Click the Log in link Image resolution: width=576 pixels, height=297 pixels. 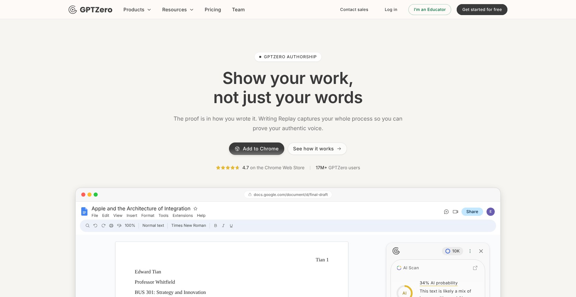click(391, 10)
